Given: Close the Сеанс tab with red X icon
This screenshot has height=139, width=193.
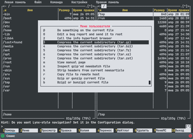Looking at the screenshot, I should (190, 136).
